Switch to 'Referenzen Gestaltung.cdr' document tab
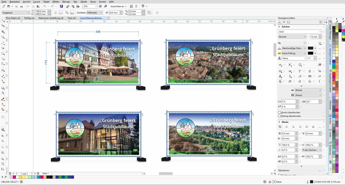Viewport: 345px width, 185px height. click(51, 18)
